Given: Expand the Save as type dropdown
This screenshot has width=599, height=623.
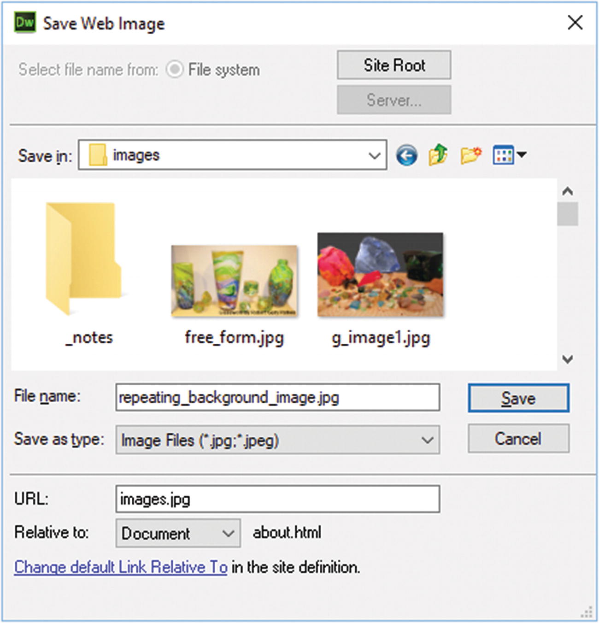Looking at the screenshot, I should pos(426,441).
